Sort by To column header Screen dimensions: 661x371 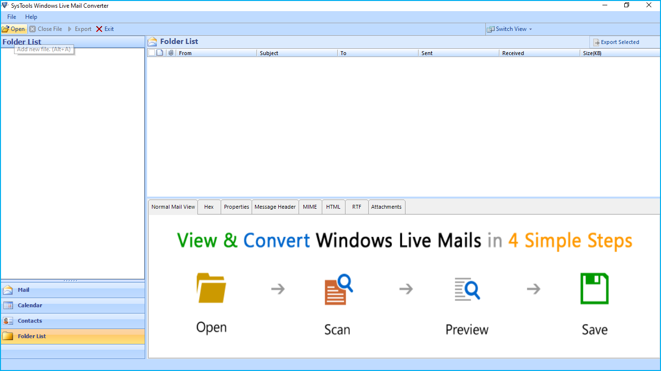coord(378,53)
